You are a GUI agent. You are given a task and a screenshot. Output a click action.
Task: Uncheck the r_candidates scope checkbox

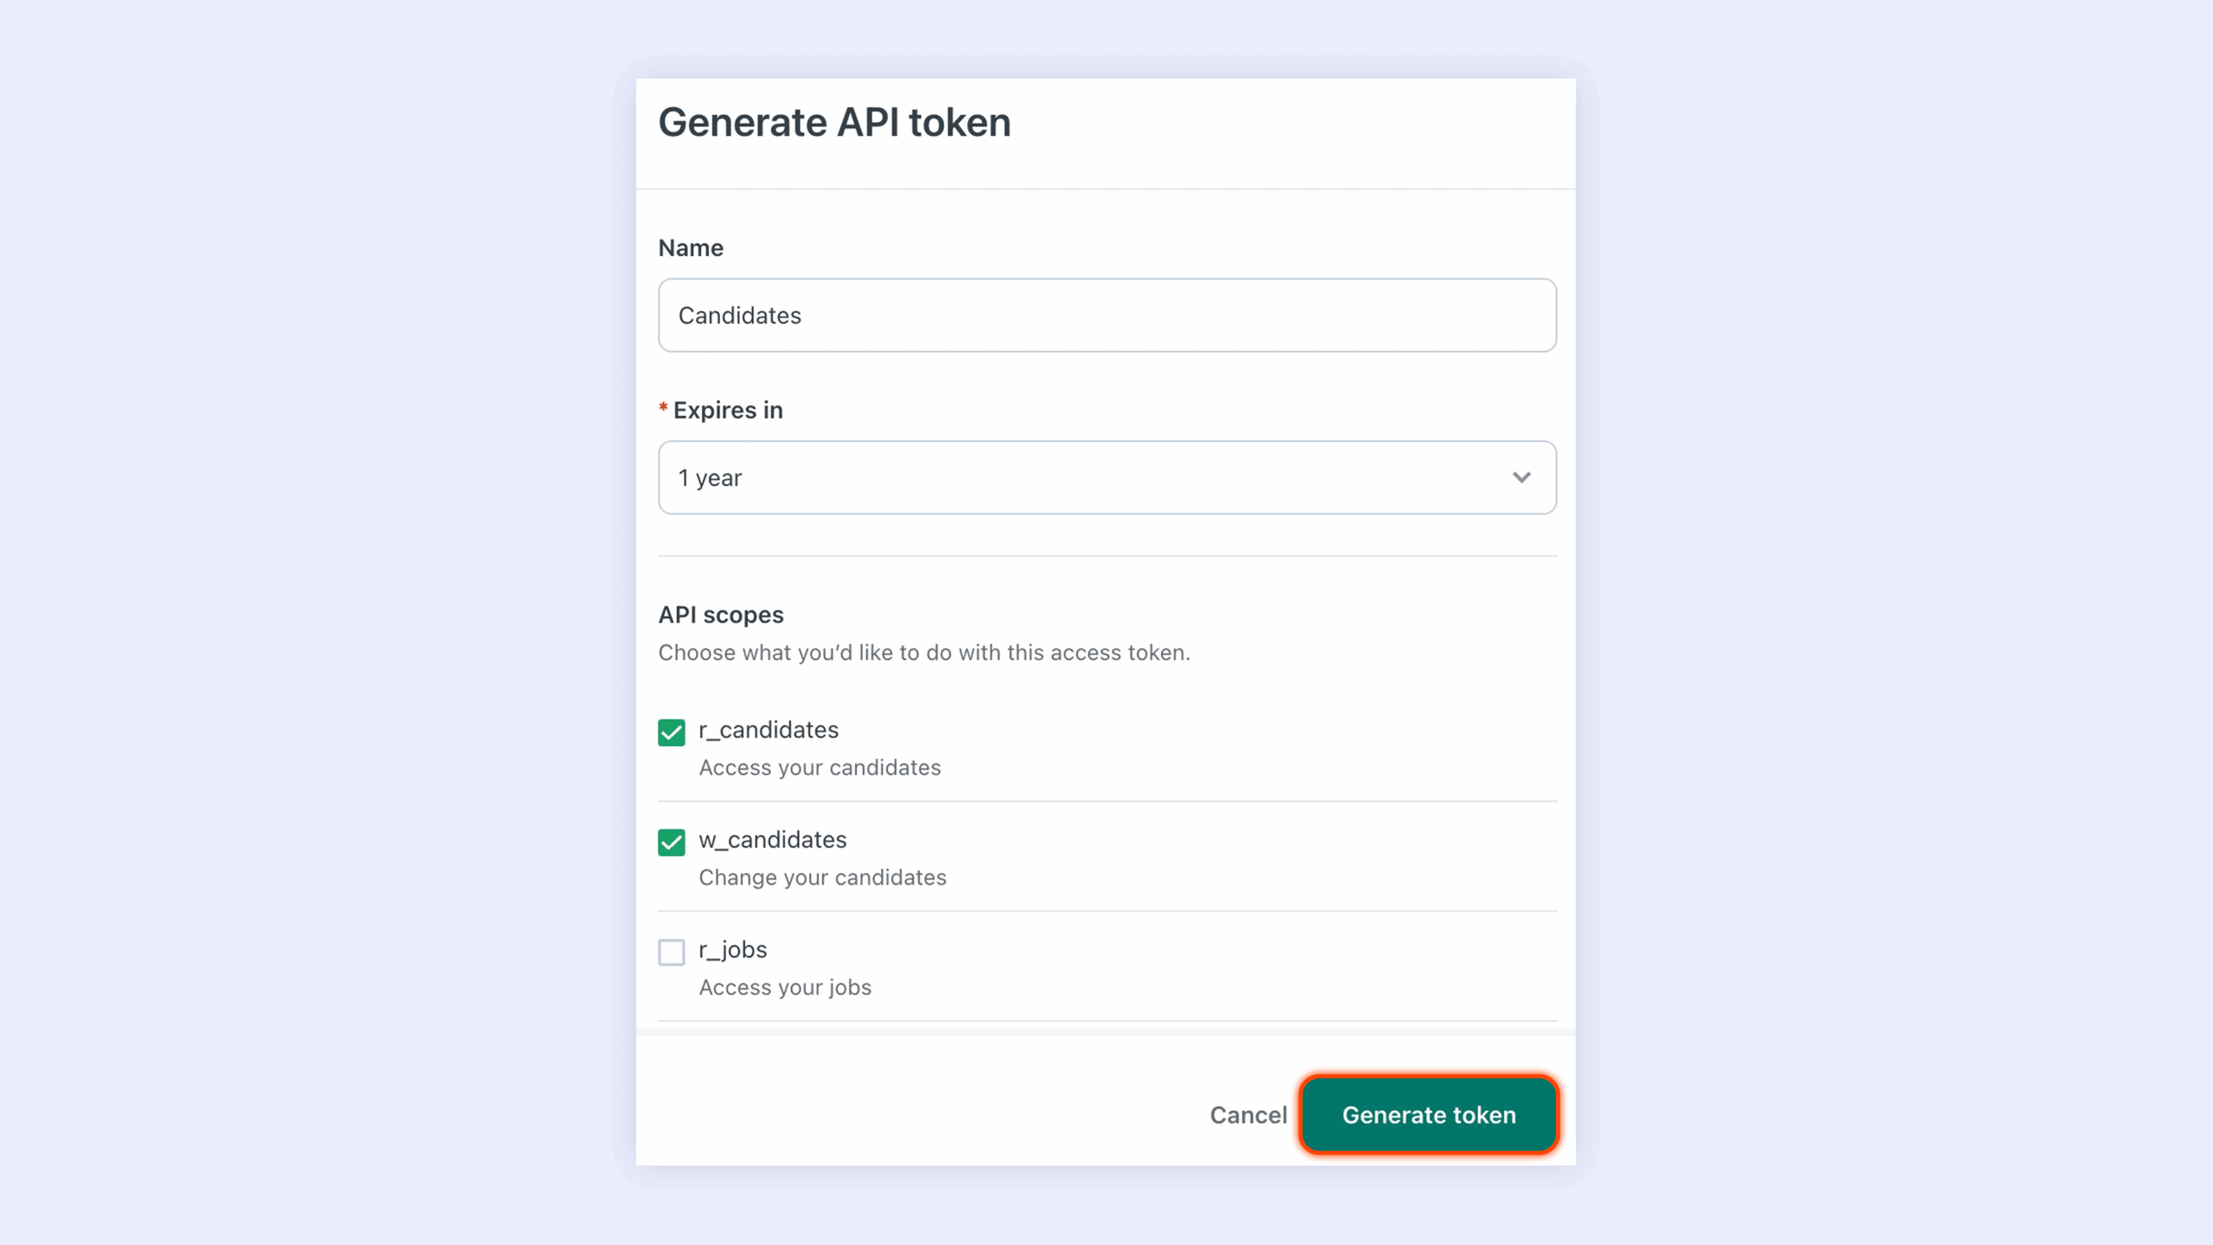672,732
